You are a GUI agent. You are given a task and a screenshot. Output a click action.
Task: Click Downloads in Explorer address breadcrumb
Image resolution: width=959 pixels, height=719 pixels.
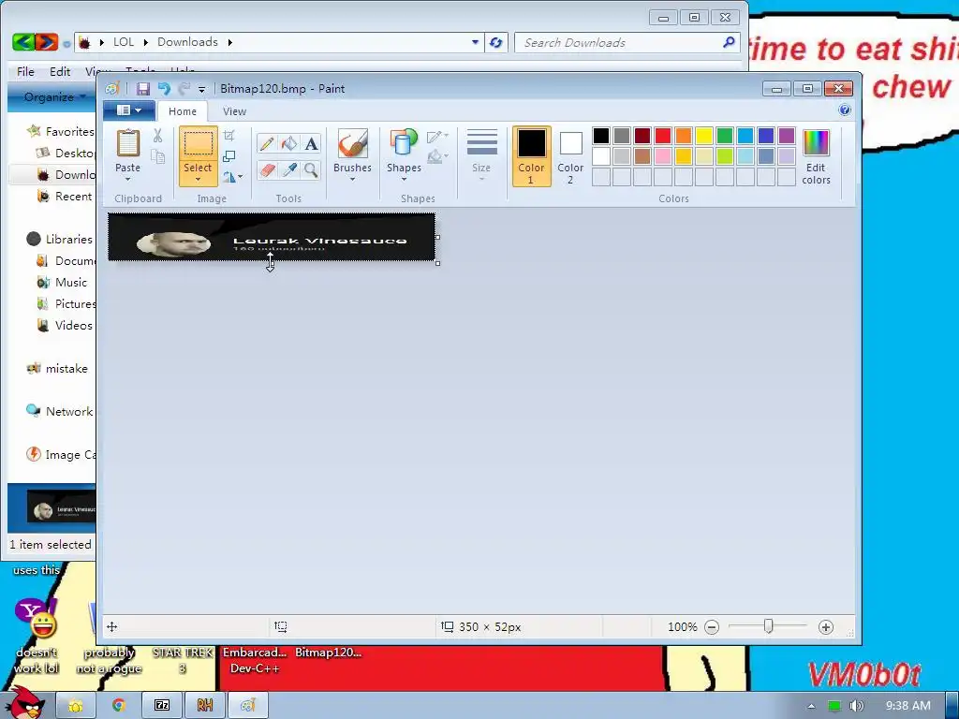tap(187, 41)
